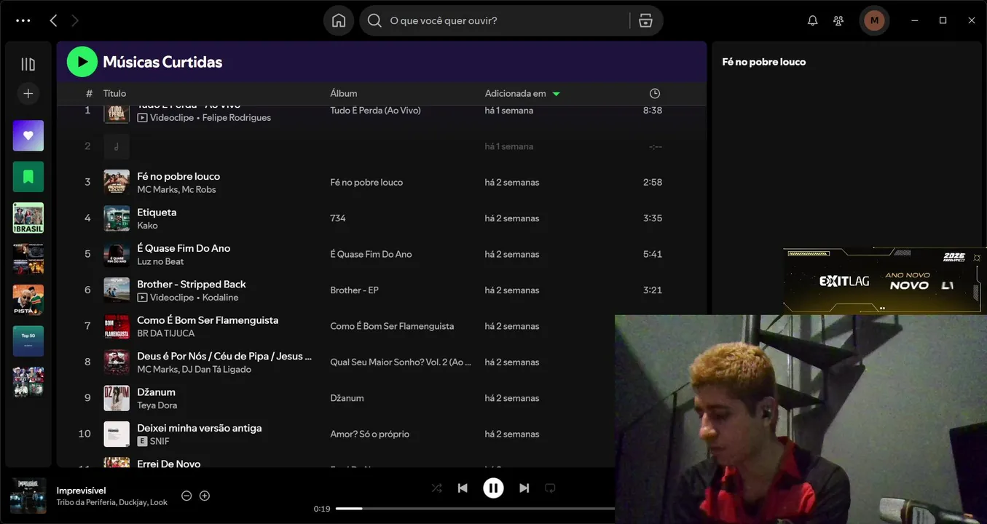The height and width of the screenshot is (524, 987).
Task: Open artist Kako link
Action: pyautogui.click(x=147, y=226)
